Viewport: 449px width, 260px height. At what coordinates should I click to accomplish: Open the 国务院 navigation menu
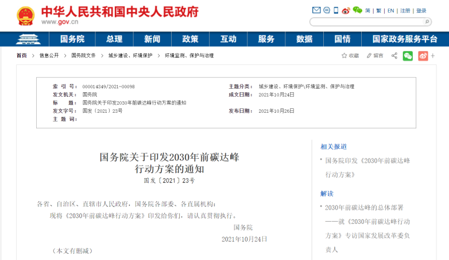pyautogui.click(x=72, y=39)
